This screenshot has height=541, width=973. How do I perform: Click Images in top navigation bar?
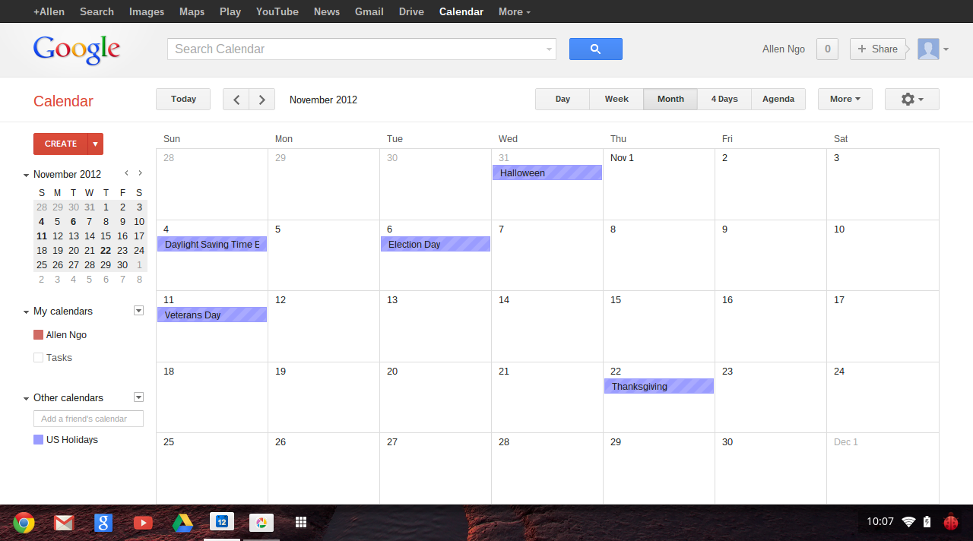(x=147, y=11)
